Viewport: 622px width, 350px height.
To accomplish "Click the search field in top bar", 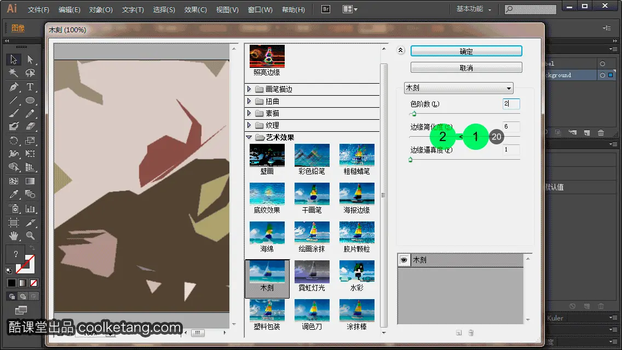I will (531, 9).
